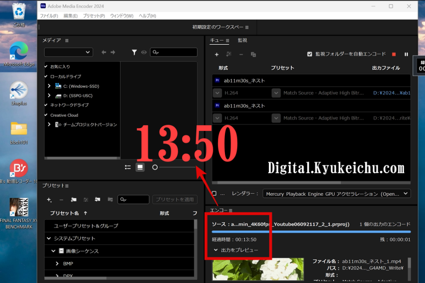Open the bbch101 desktop folder
Screen dimensions: 425x283
click(x=19, y=133)
